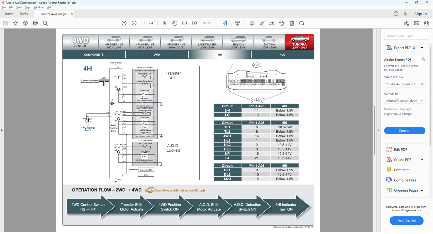Open the Edit menu
The height and width of the screenshot is (234, 433).
coord(11,8)
